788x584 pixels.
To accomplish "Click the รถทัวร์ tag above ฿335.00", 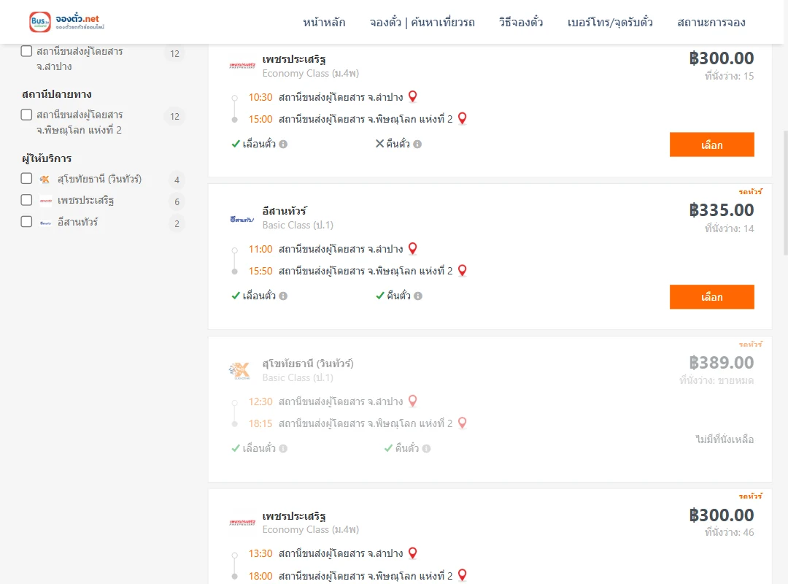I will (750, 192).
